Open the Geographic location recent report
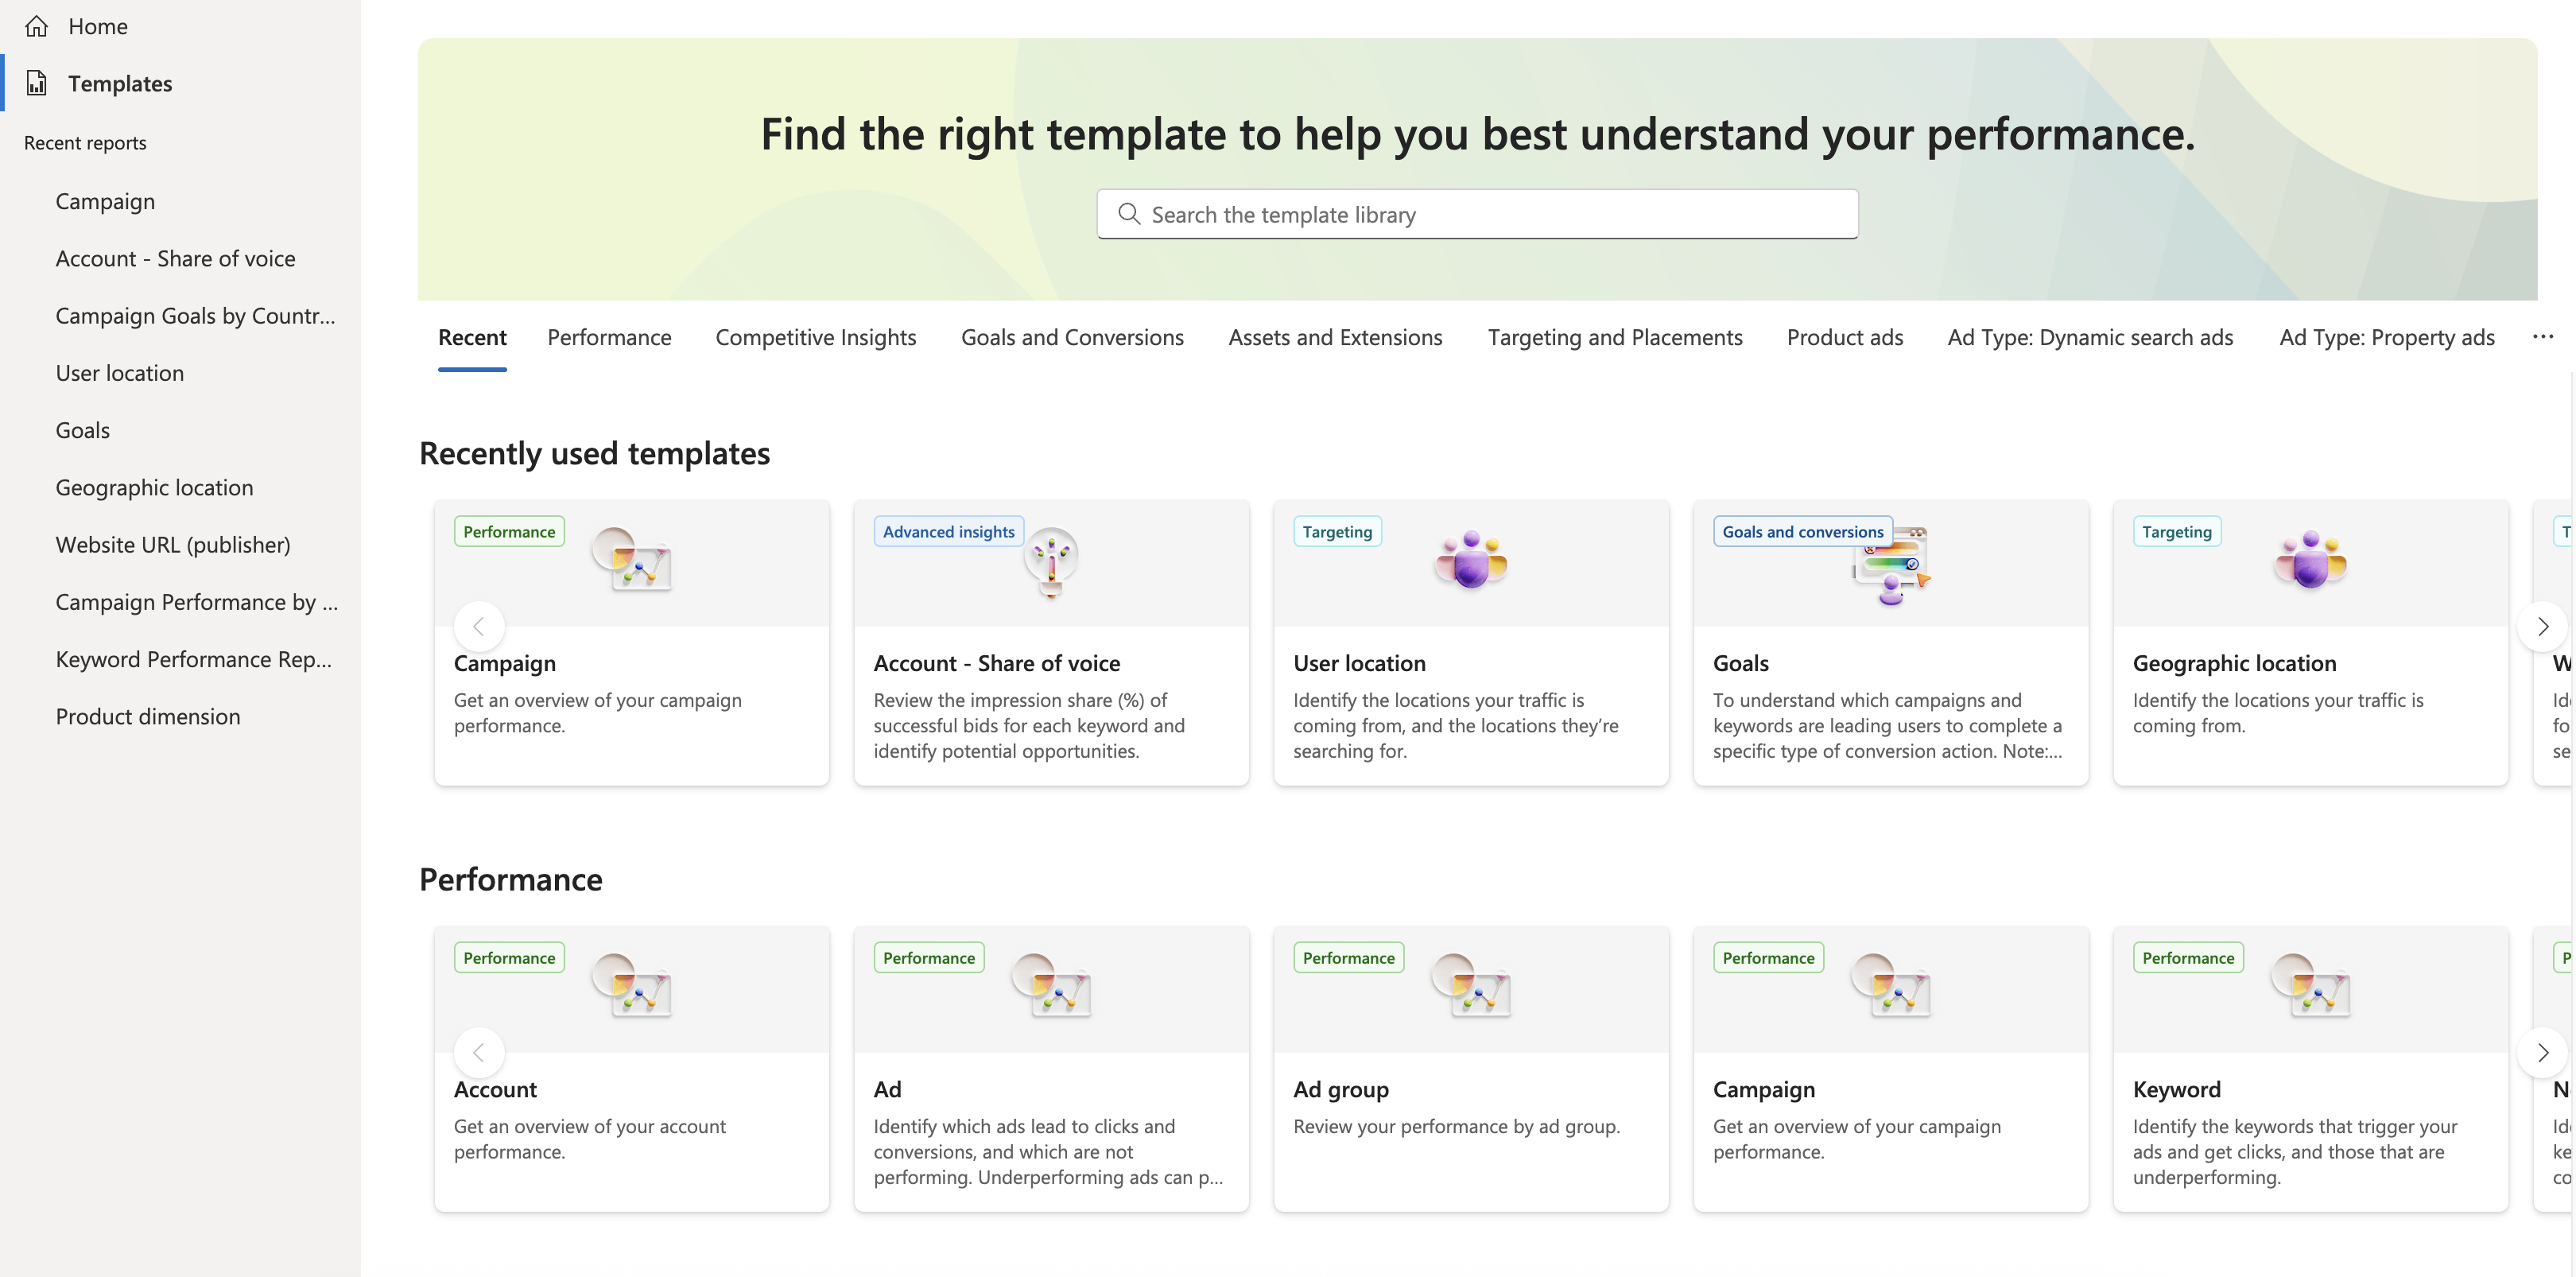Viewport: 2576px width, 1277px height. coord(155,488)
